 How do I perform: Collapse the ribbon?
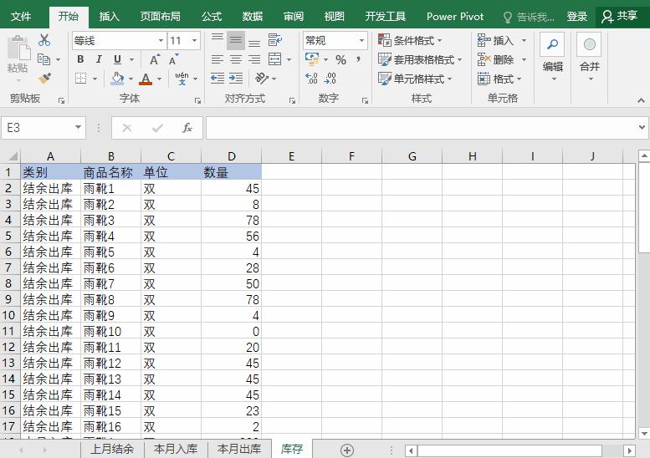tap(641, 100)
